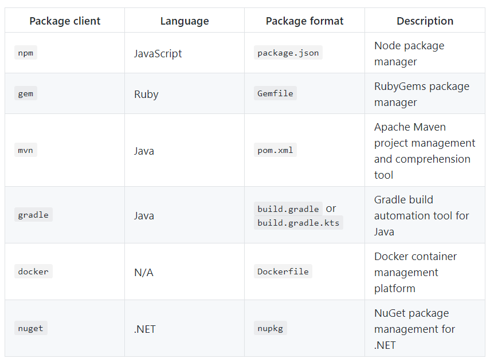Click the build.gradle.kts format label
The height and width of the screenshot is (362, 494).
(x=297, y=223)
